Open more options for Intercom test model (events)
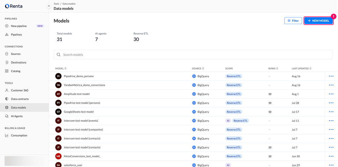338x167 pixels. 331,121
